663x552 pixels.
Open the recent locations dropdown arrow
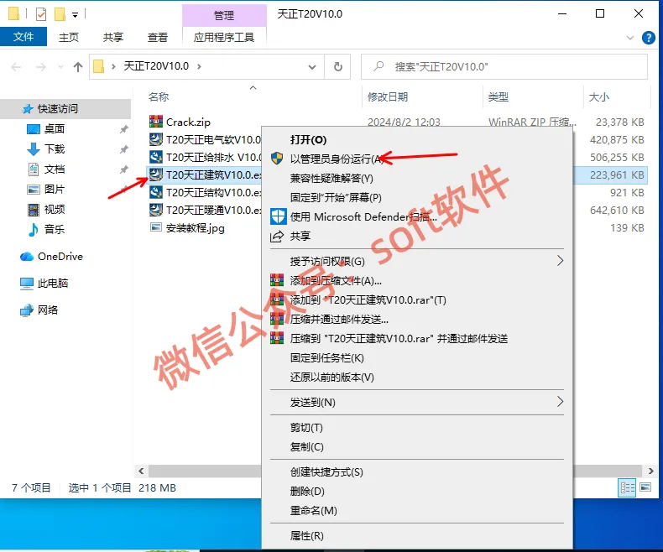pos(61,67)
